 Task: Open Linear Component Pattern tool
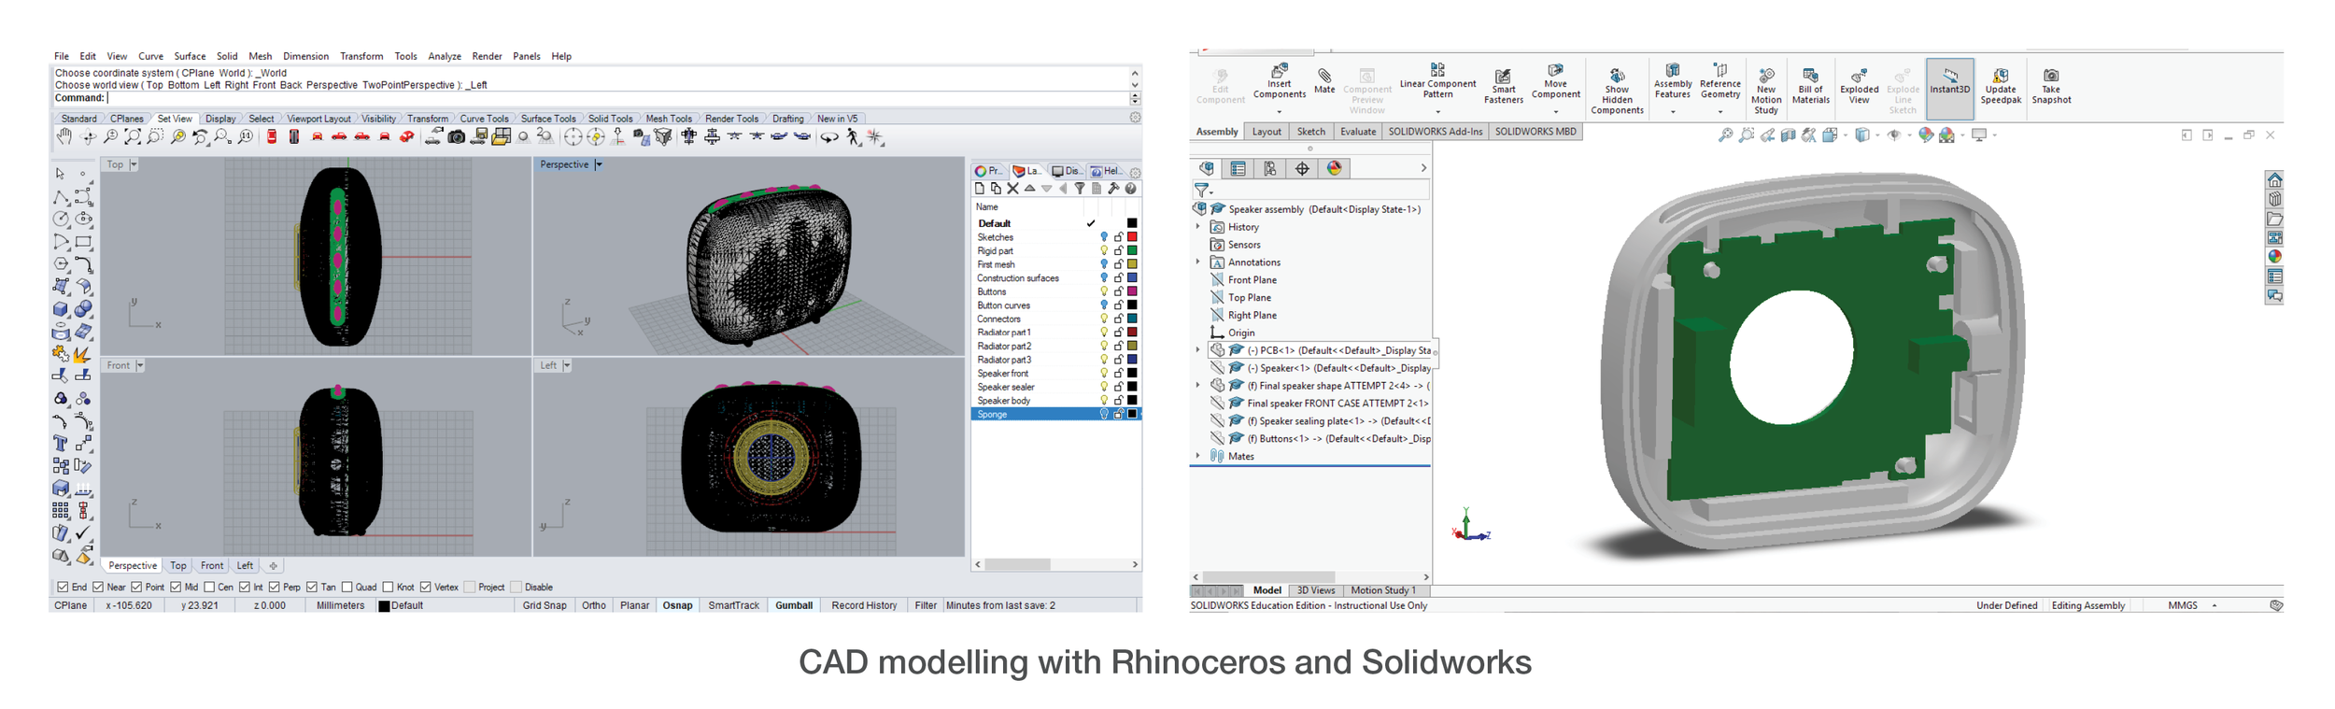[x=1437, y=82]
